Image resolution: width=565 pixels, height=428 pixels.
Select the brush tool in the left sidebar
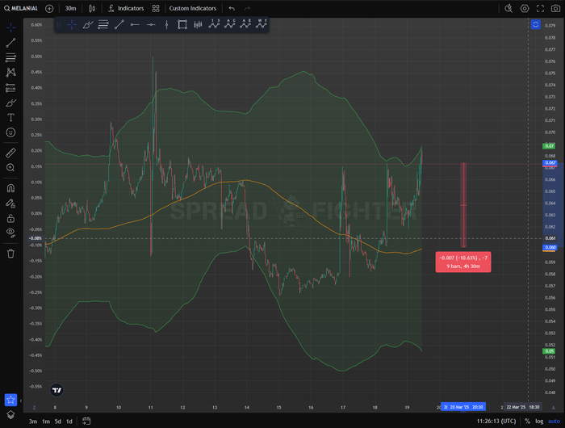point(10,103)
